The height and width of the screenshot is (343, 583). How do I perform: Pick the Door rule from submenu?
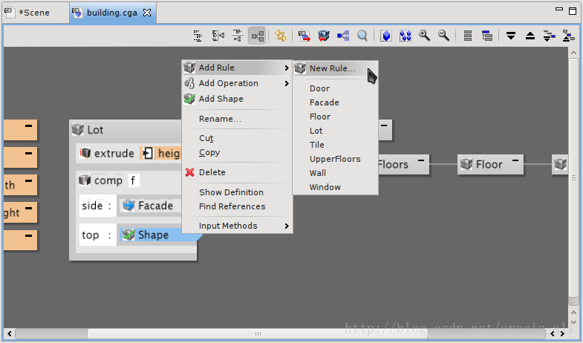tap(336, 88)
